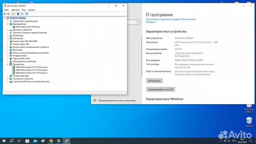Viewport: 256px width, 144px height.
Task: Click the Процессоры category icon
Action: click(x=11, y=64)
